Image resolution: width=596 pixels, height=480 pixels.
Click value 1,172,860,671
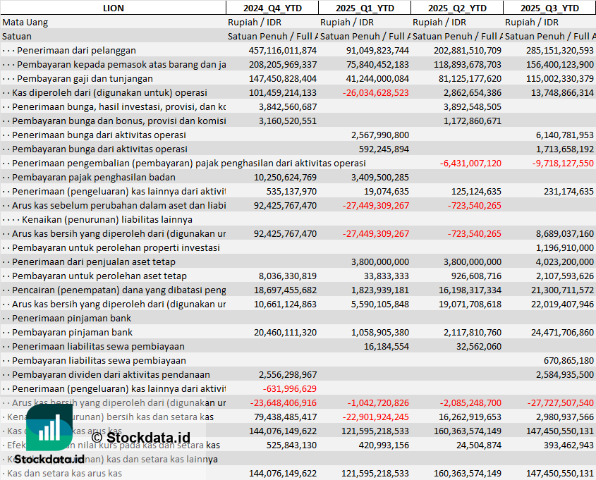(x=473, y=121)
